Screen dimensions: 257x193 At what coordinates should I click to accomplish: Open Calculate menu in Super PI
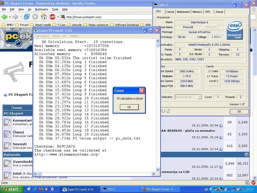(42, 36)
